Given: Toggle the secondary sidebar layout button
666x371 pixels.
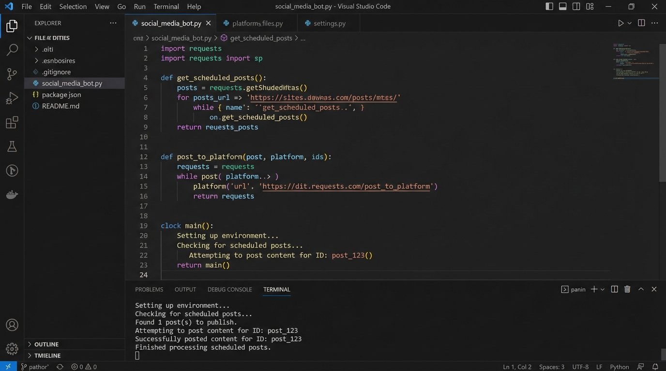Looking at the screenshot, I should click(576, 7).
